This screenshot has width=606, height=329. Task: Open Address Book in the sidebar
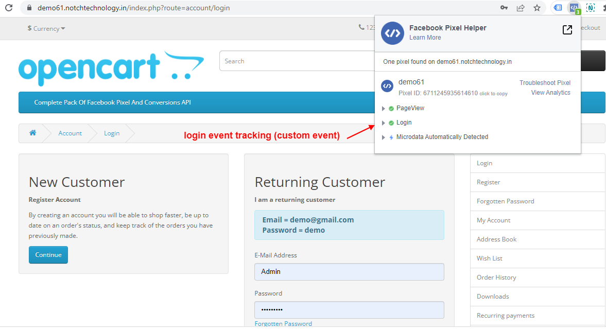coord(538,239)
